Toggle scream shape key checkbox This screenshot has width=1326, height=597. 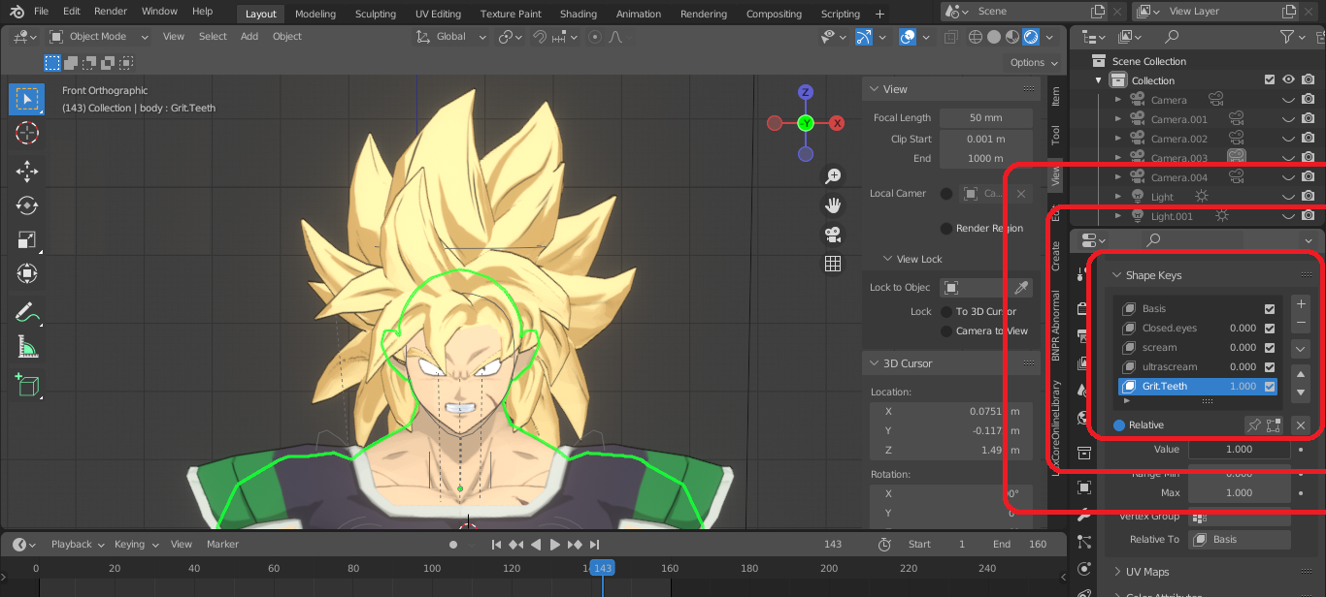pos(1270,348)
